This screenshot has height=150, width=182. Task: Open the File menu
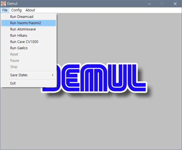click(x=5, y=10)
